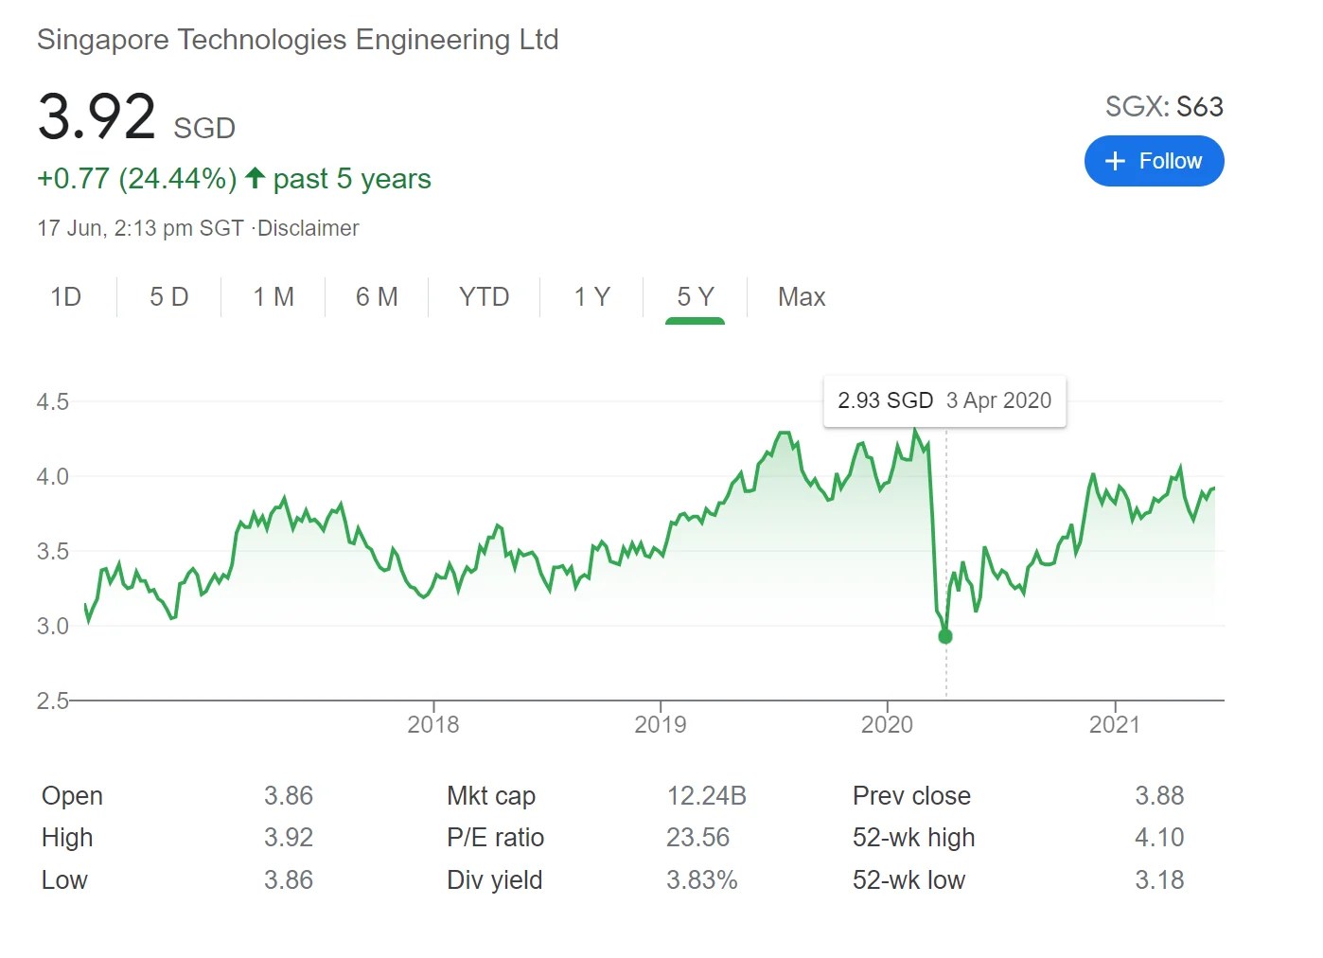This screenshot has height=958, width=1323.
Task: Click the green data point on the chart
Action: coord(945,636)
